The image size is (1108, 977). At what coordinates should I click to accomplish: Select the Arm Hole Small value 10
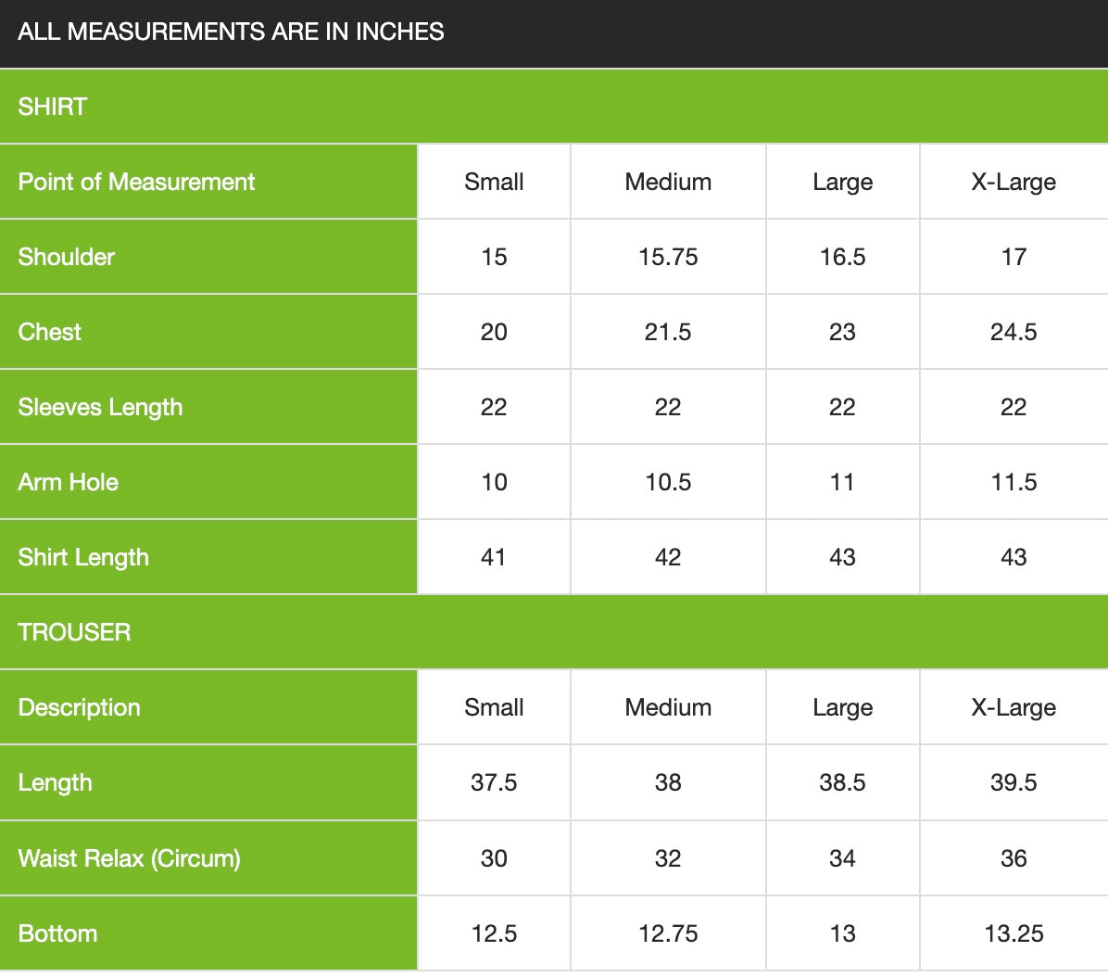pos(494,482)
